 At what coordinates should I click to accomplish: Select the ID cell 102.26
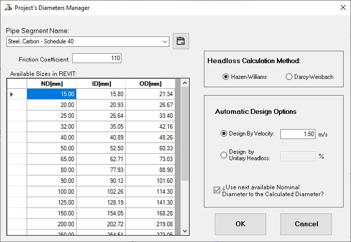[101, 192]
